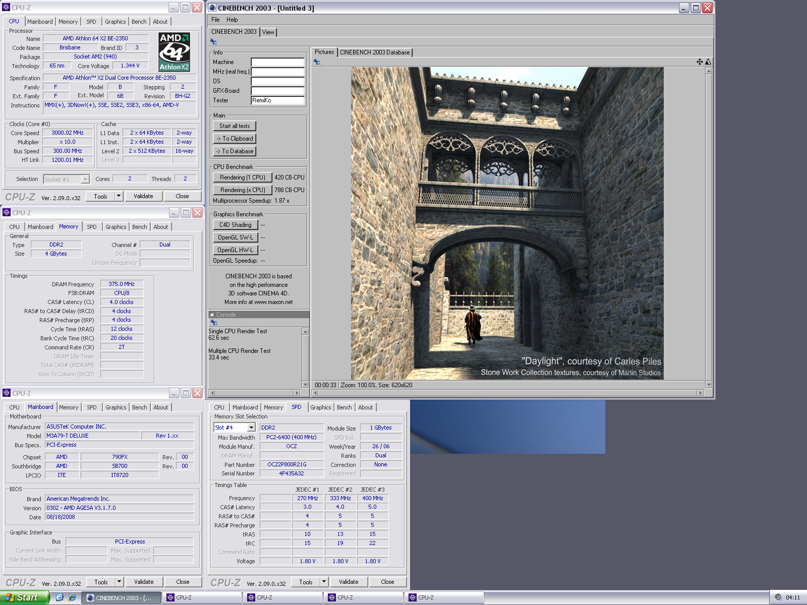Click the rendered Daylight image

point(507,223)
